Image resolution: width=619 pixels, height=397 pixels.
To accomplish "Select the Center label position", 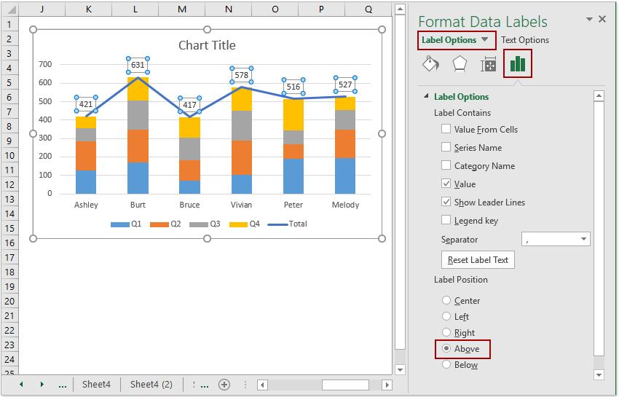I will [446, 300].
